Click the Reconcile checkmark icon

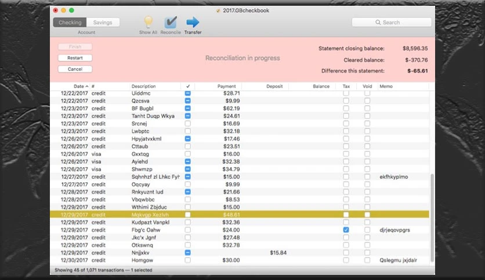click(171, 22)
